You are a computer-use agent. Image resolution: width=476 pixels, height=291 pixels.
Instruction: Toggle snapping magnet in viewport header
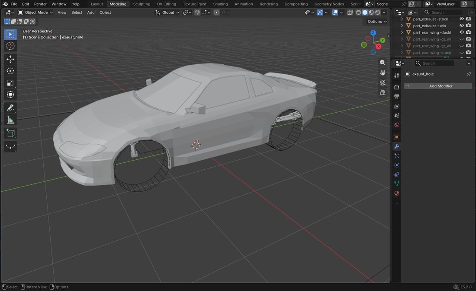[197, 13]
